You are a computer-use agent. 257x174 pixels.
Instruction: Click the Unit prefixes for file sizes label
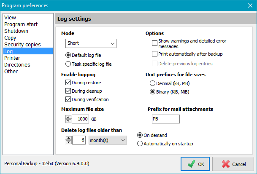click(x=176, y=75)
